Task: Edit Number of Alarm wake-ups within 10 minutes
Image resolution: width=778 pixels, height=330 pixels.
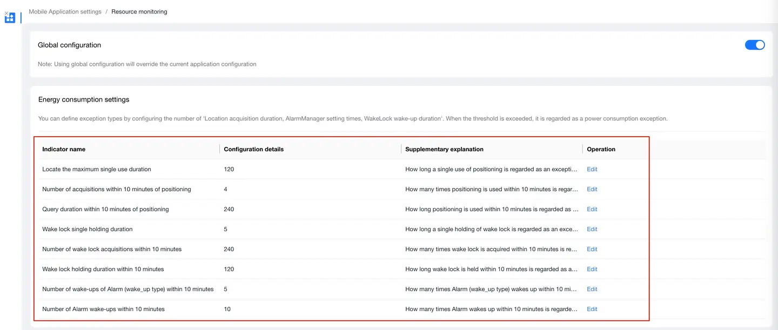Action: [x=592, y=309]
